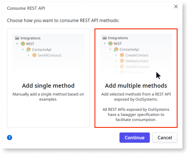The width and height of the screenshot is (189, 155).
Task: Close the Consume REST API dialog
Action: [176, 6]
